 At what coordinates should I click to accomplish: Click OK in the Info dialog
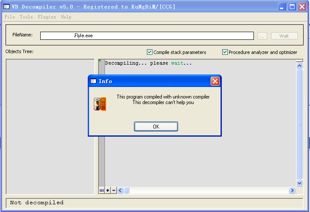coord(156,127)
